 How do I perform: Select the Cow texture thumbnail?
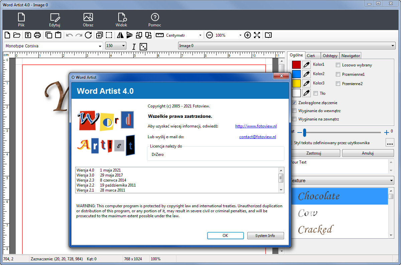coord(339,213)
